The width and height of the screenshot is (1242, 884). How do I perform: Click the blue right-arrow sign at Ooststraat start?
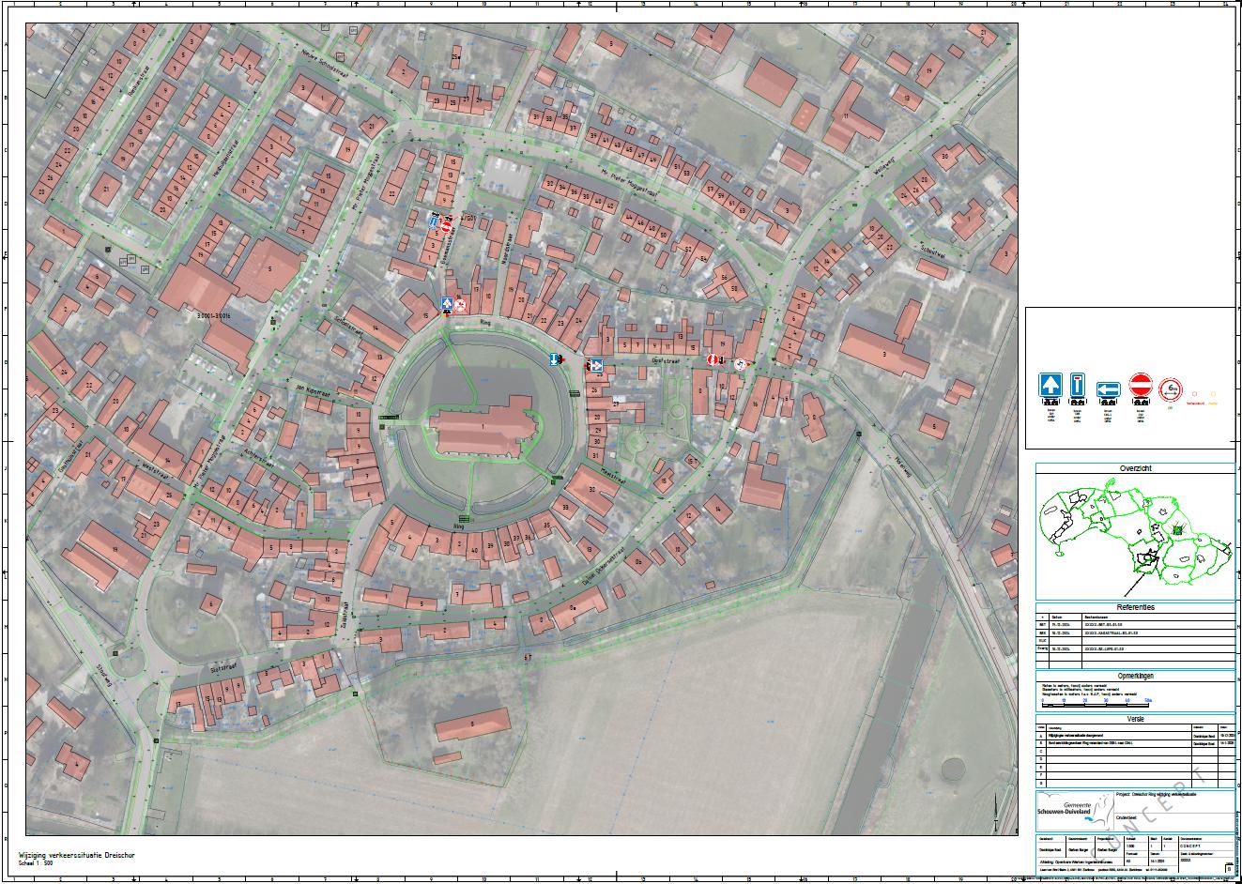596,366
